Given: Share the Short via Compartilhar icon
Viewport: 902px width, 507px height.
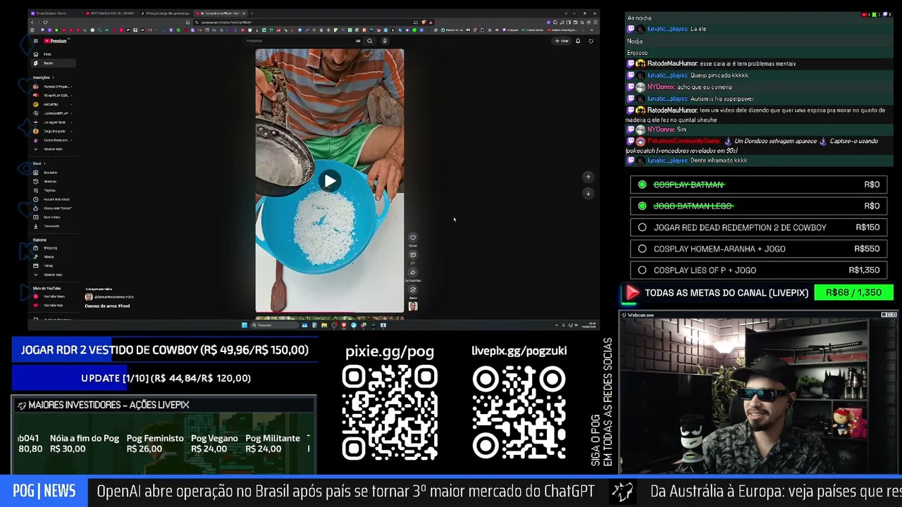Looking at the screenshot, I should point(413,273).
